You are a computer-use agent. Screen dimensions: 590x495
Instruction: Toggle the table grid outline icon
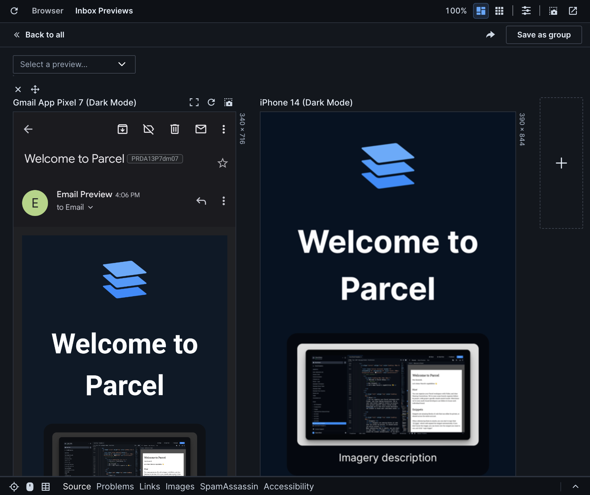click(46, 487)
